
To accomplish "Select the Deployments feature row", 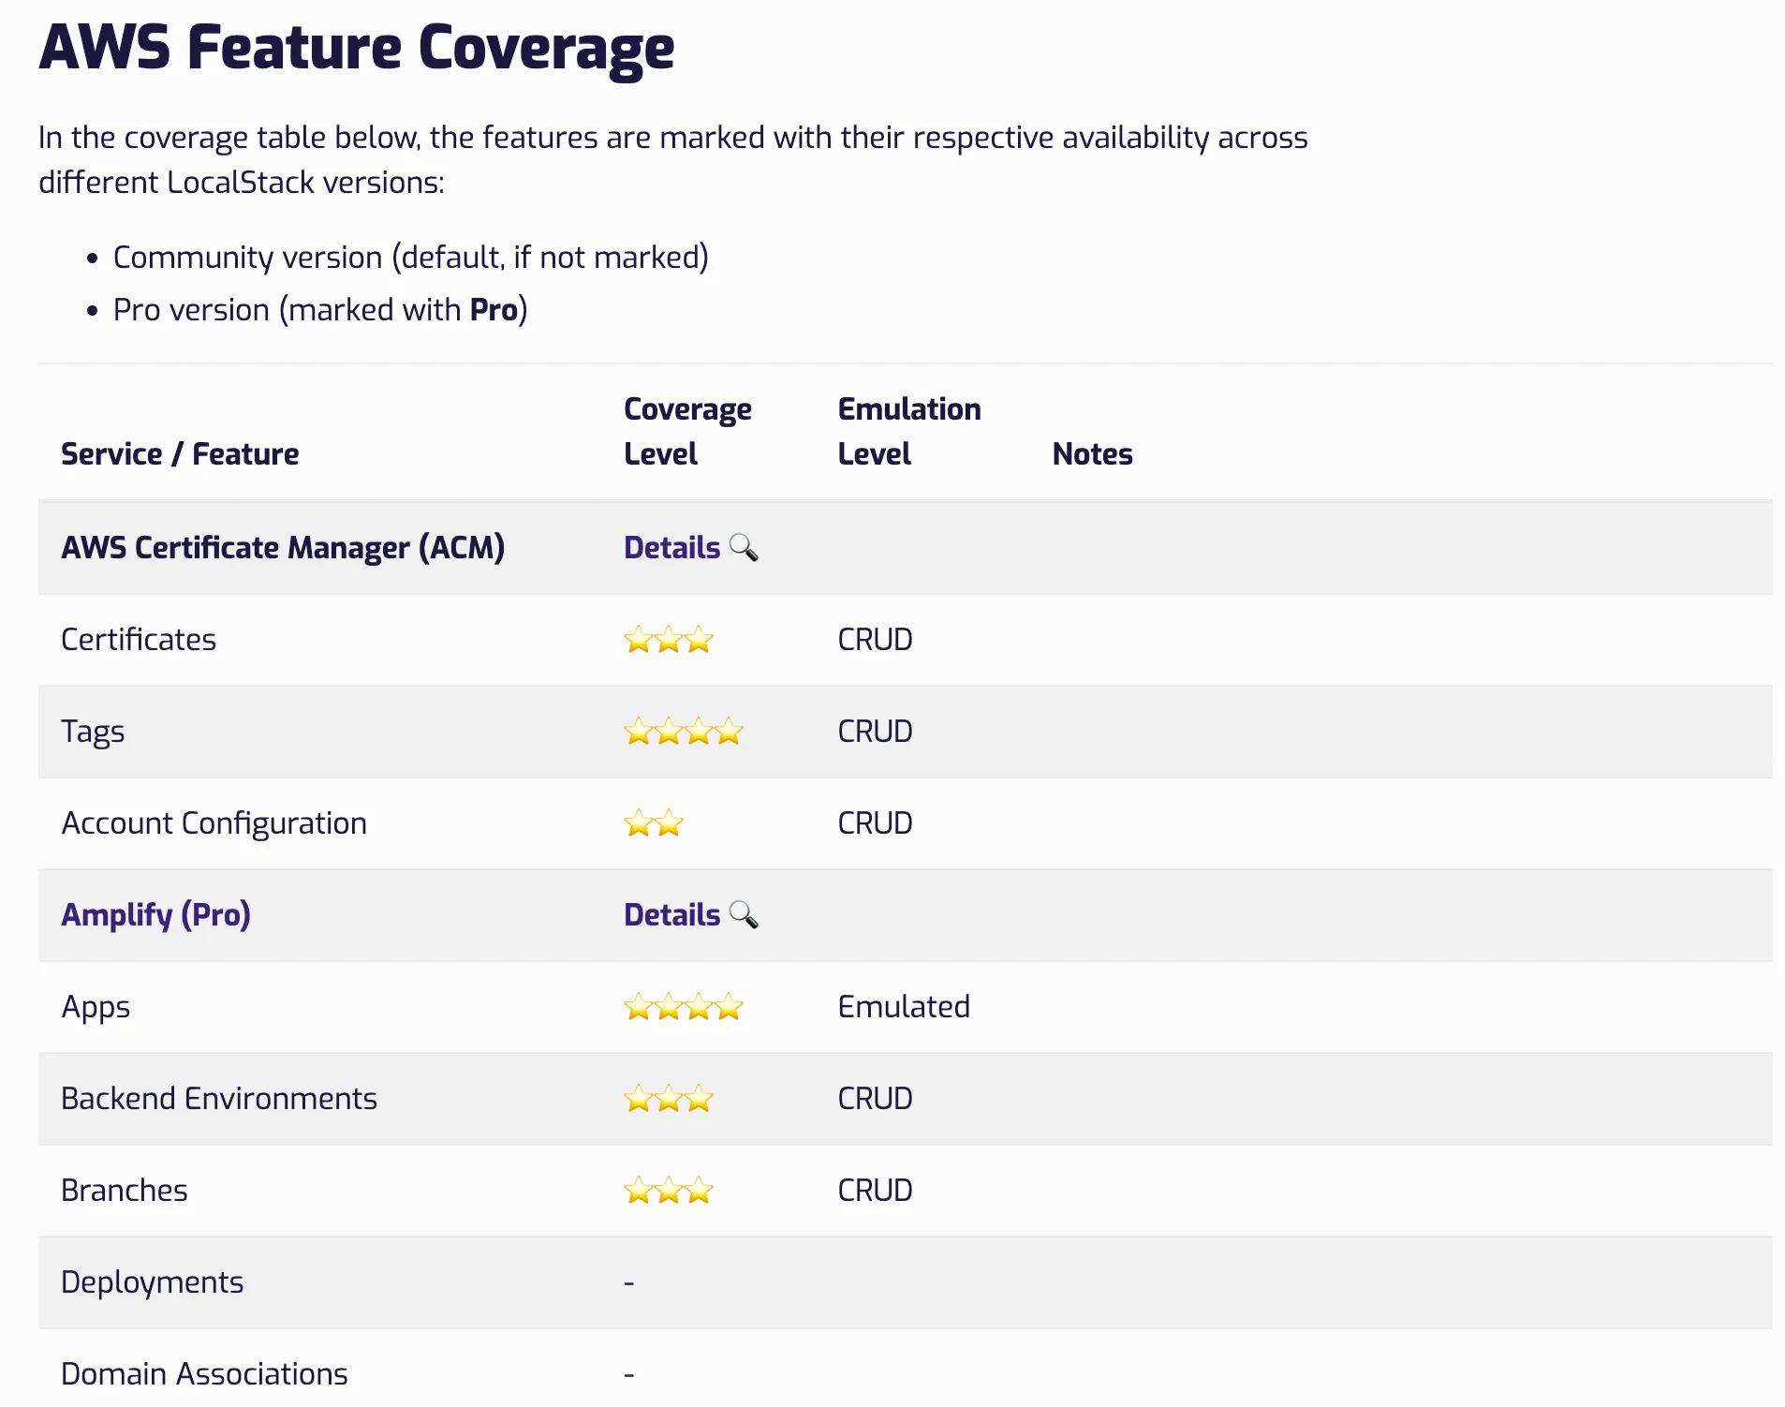I will 905,1282.
